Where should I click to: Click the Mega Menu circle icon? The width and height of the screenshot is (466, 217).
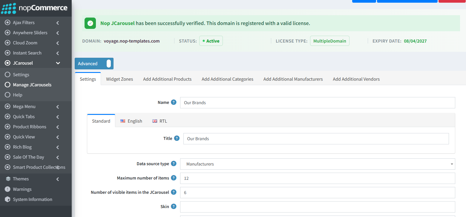[x=8, y=107]
